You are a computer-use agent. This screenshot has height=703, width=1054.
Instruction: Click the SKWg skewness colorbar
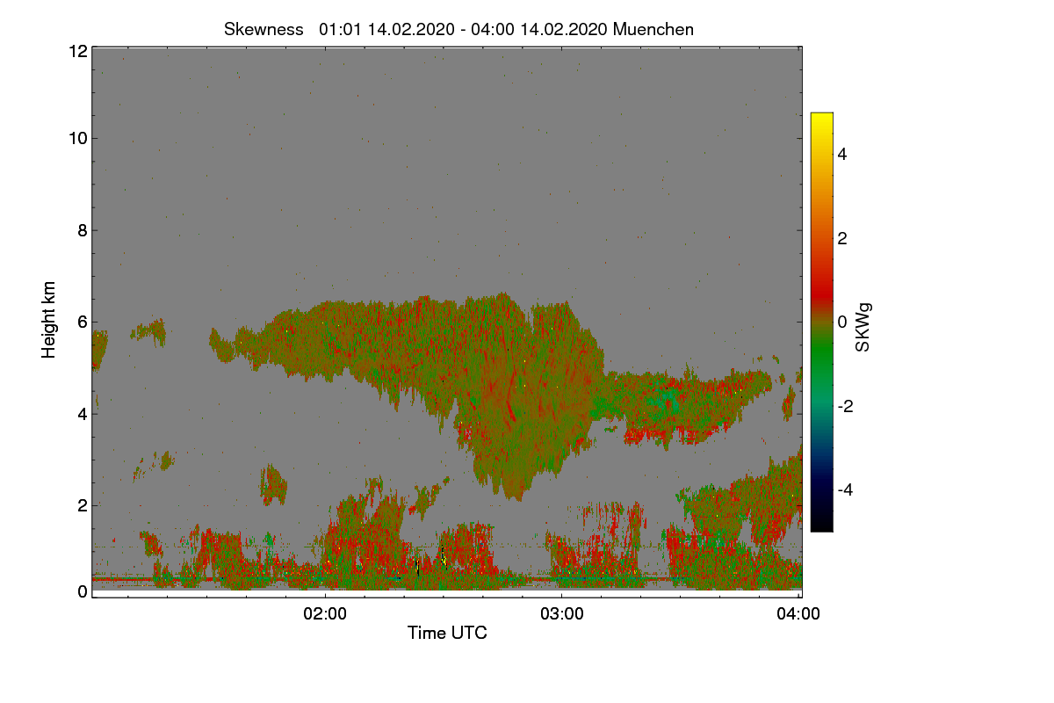[821, 322]
